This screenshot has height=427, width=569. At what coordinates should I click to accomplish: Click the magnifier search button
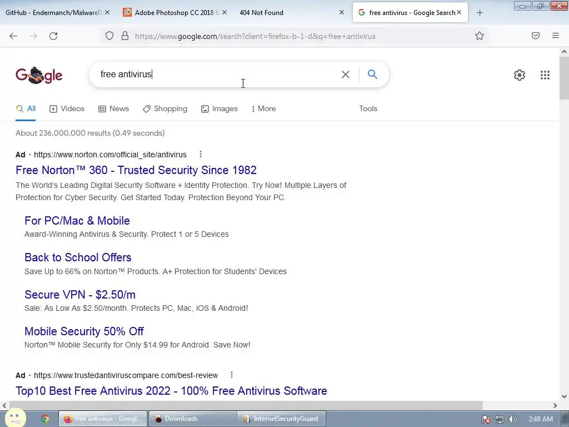coord(372,74)
